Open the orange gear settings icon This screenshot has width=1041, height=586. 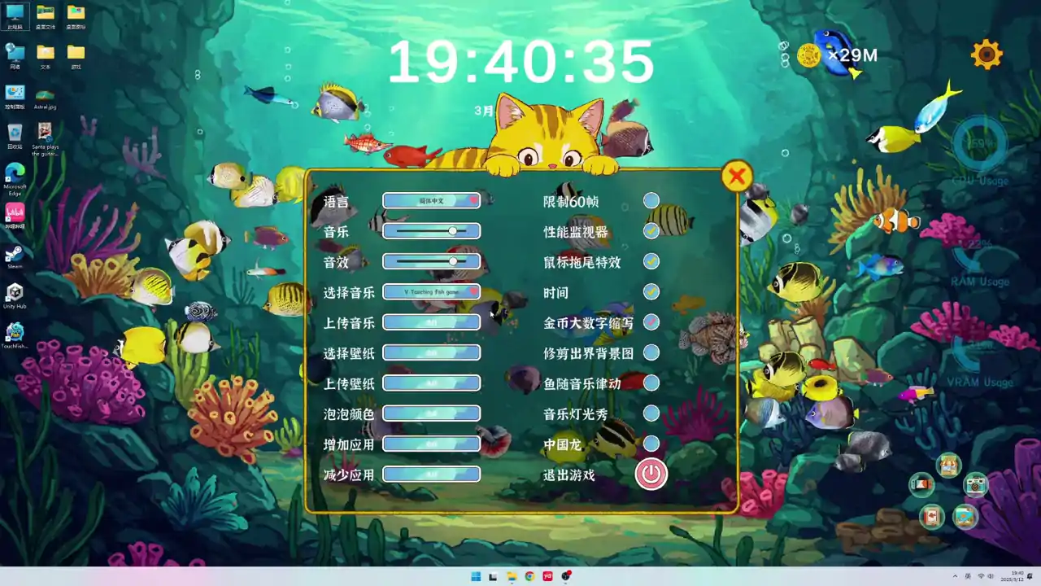(x=987, y=55)
